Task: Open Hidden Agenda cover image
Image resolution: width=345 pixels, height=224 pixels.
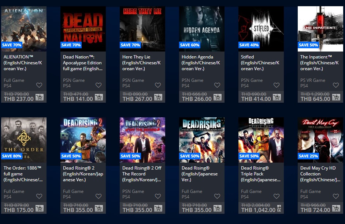Action: (x=202, y=29)
